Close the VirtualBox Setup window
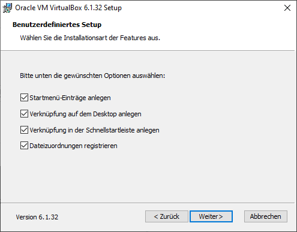Screen dimensions: 297x232 tap(287, 8)
